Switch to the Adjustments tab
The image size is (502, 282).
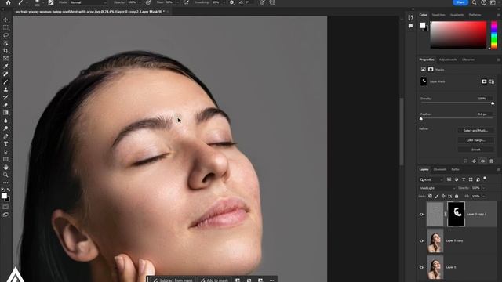448,60
